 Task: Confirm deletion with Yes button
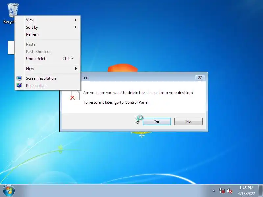coord(157,121)
